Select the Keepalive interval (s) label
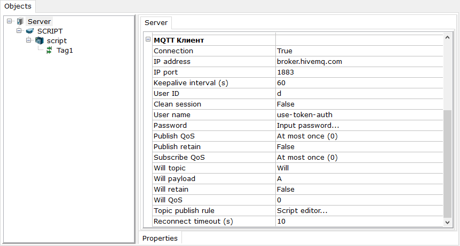This screenshot has height=246, width=460. pos(191,83)
